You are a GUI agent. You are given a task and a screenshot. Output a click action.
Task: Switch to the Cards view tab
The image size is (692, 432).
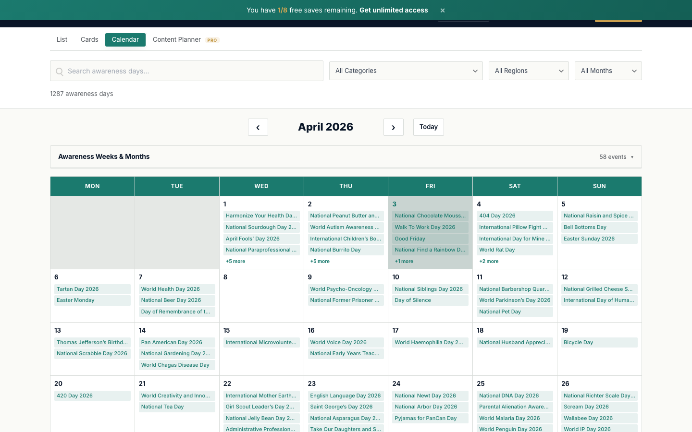89,39
